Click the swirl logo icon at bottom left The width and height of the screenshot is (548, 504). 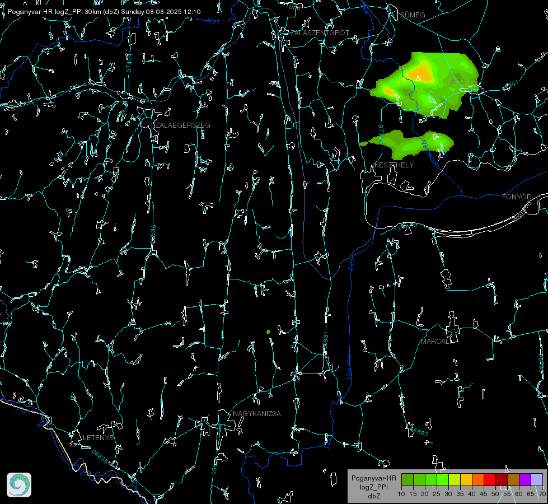(x=19, y=485)
